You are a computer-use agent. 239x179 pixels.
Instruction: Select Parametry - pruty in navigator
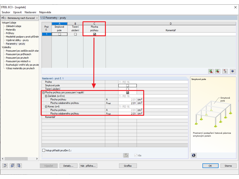[x=15, y=44]
